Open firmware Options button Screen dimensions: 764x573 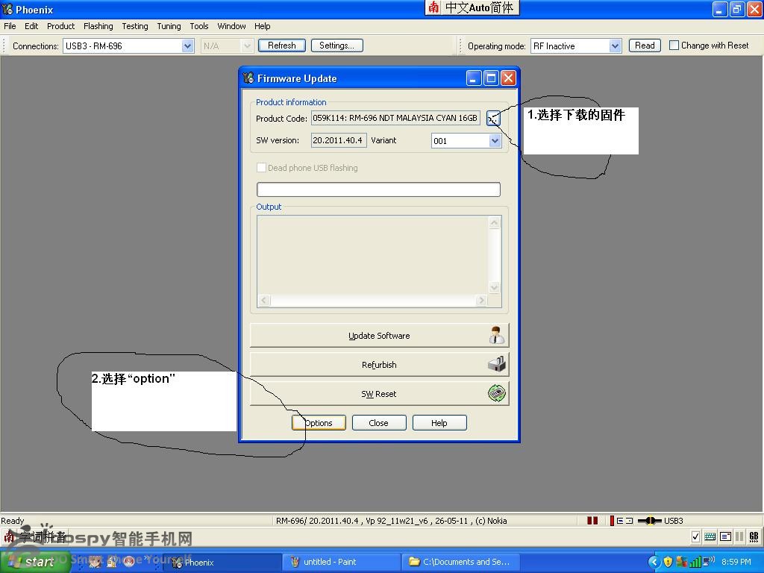point(319,423)
